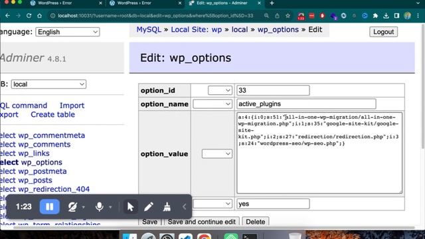Image resolution: width=425 pixels, height=239 pixels.
Task: Open the Create table link
Action: point(52,114)
